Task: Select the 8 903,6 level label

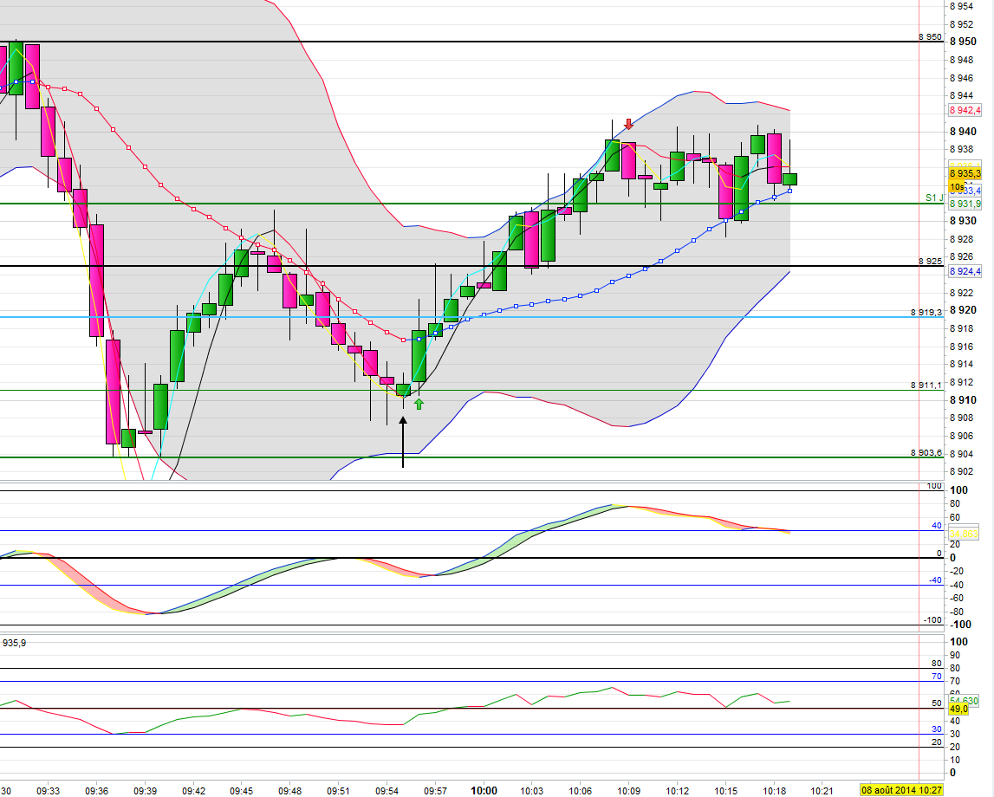Action: coord(926,453)
